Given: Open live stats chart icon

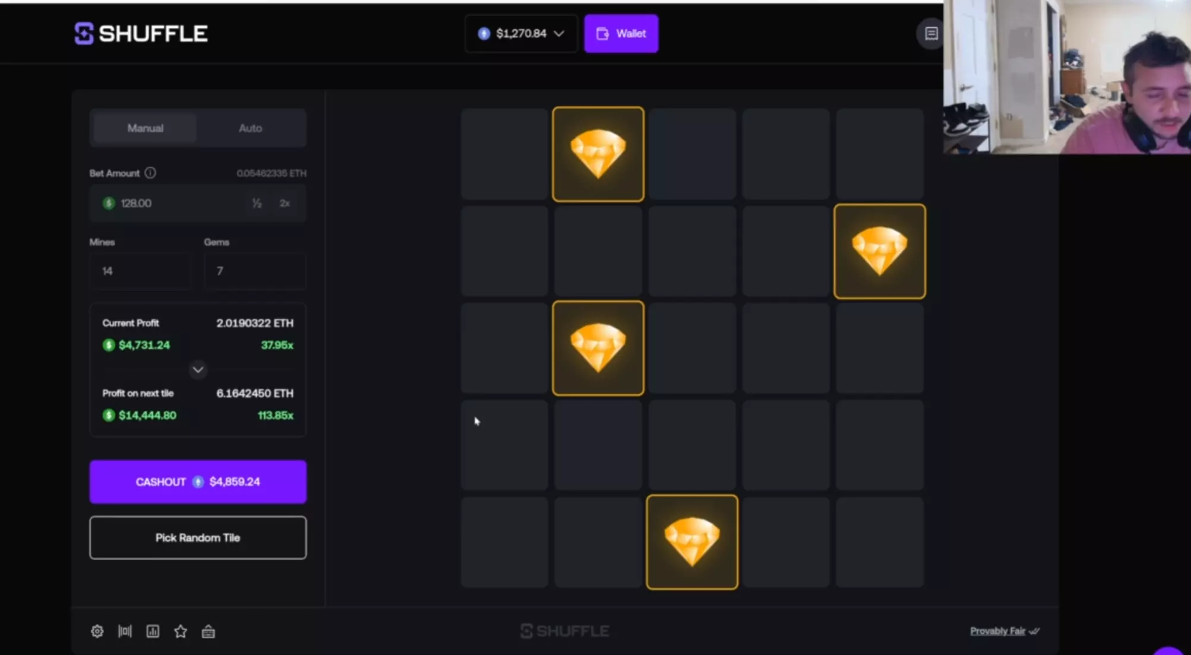Looking at the screenshot, I should pos(153,631).
